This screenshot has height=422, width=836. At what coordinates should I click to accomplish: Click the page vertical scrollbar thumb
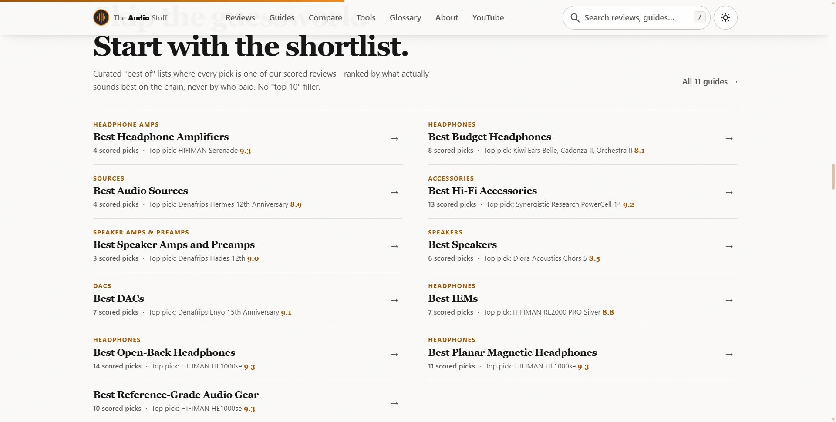pos(833,177)
